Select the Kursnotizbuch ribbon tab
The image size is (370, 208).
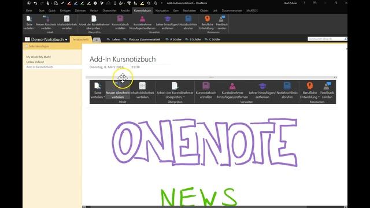[x=143, y=10]
